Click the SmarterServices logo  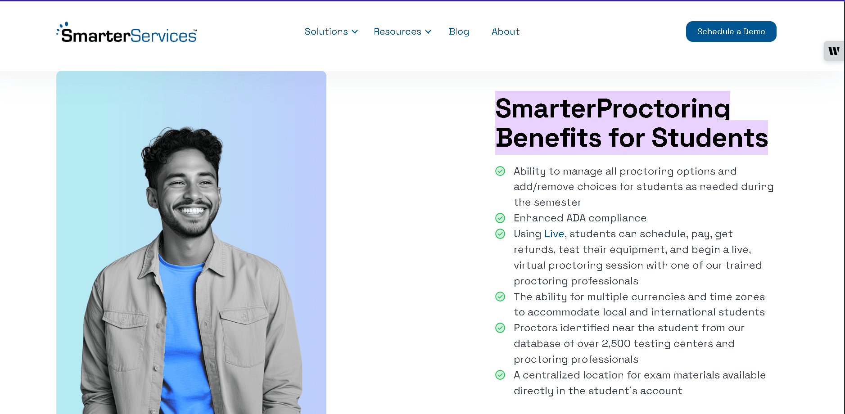pyautogui.click(x=127, y=33)
